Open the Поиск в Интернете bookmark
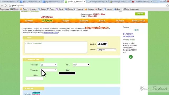 [x=28, y=9]
